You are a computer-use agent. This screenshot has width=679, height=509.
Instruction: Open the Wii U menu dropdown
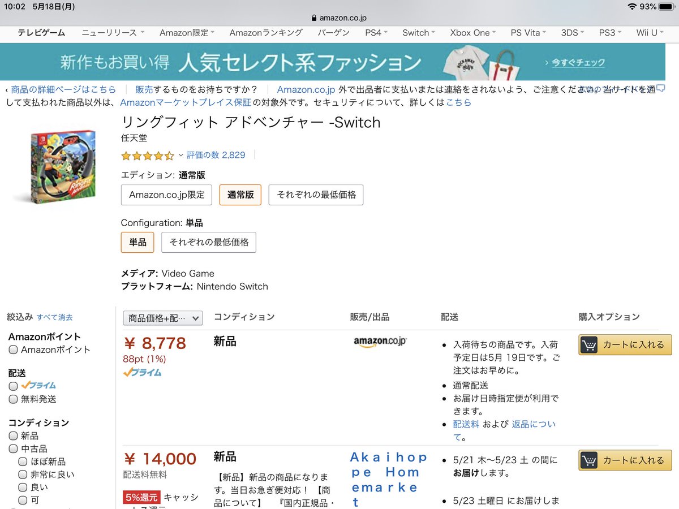[650, 33]
